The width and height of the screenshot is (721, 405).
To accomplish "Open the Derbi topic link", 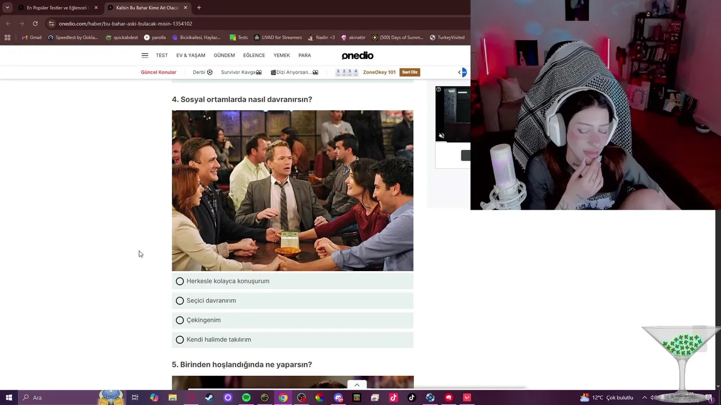I will pyautogui.click(x=203, y=72).
